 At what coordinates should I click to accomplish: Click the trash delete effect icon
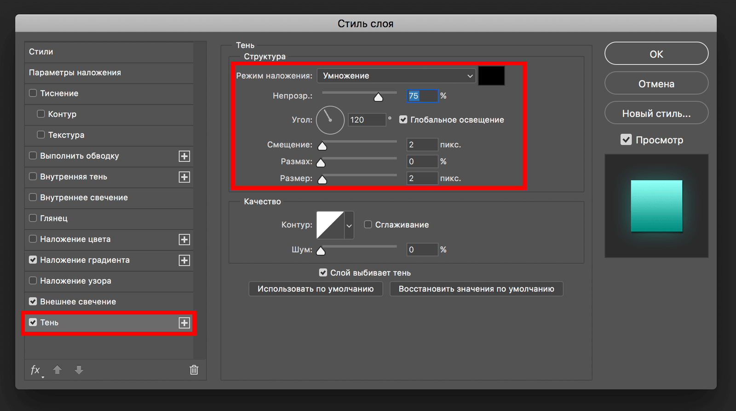194,370
